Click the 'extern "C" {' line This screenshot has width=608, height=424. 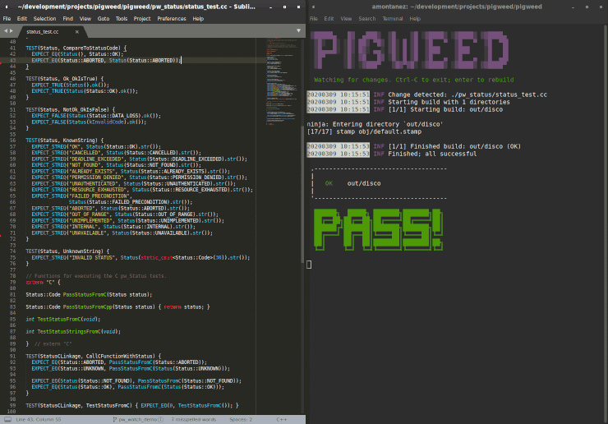(43, 283)
